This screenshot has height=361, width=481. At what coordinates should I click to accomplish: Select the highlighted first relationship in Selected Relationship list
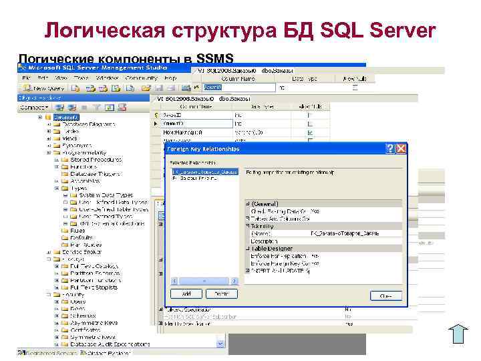tap(205, 172)
